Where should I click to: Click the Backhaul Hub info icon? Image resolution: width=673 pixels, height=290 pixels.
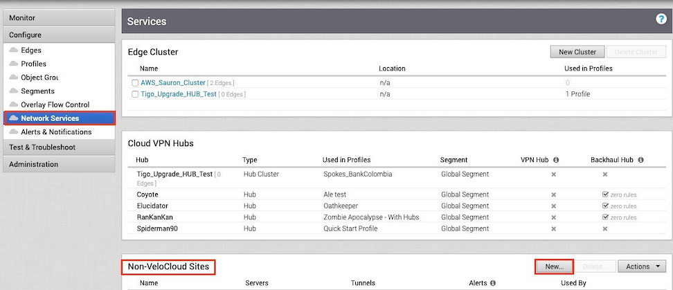(x=640, y=160)
